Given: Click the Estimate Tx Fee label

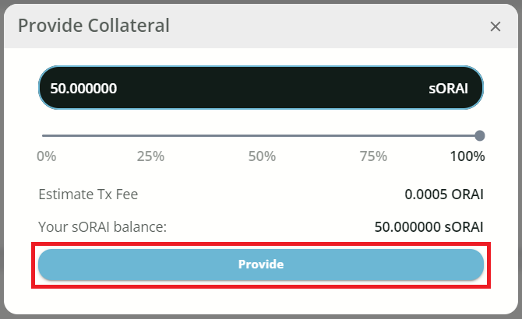Looking at the screenshot, I should pos(88,195).
